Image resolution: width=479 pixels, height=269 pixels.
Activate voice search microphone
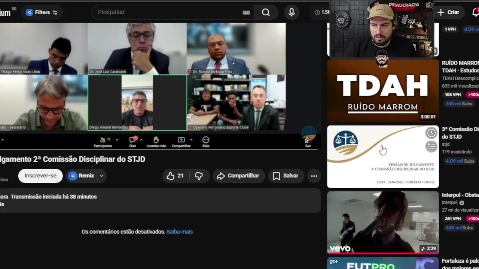pyautogui.click(x=292, y=12)
